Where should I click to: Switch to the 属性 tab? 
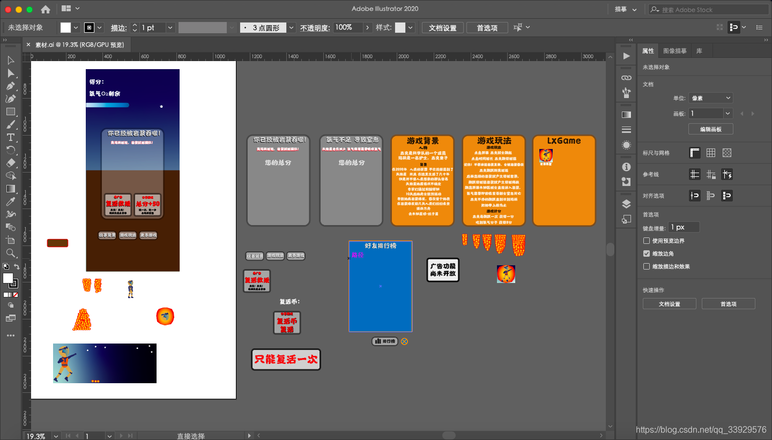[x=648, y=51]
